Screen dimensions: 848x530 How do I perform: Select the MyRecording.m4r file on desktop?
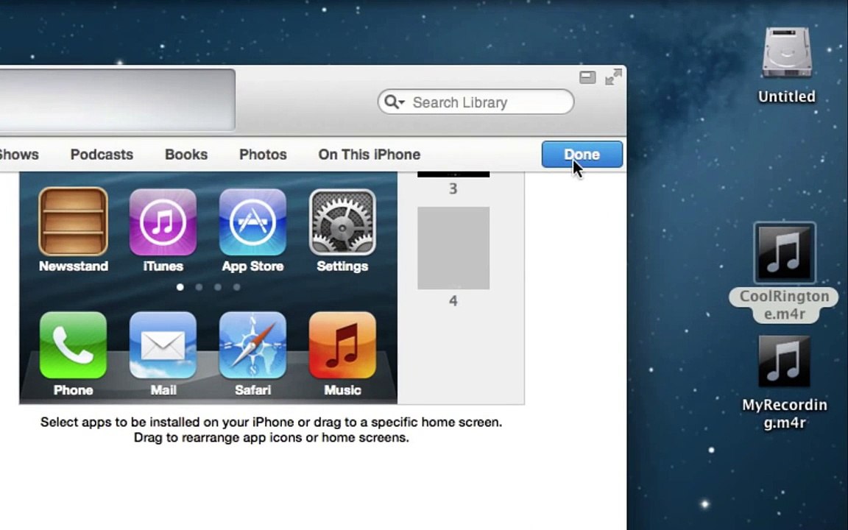784,361
